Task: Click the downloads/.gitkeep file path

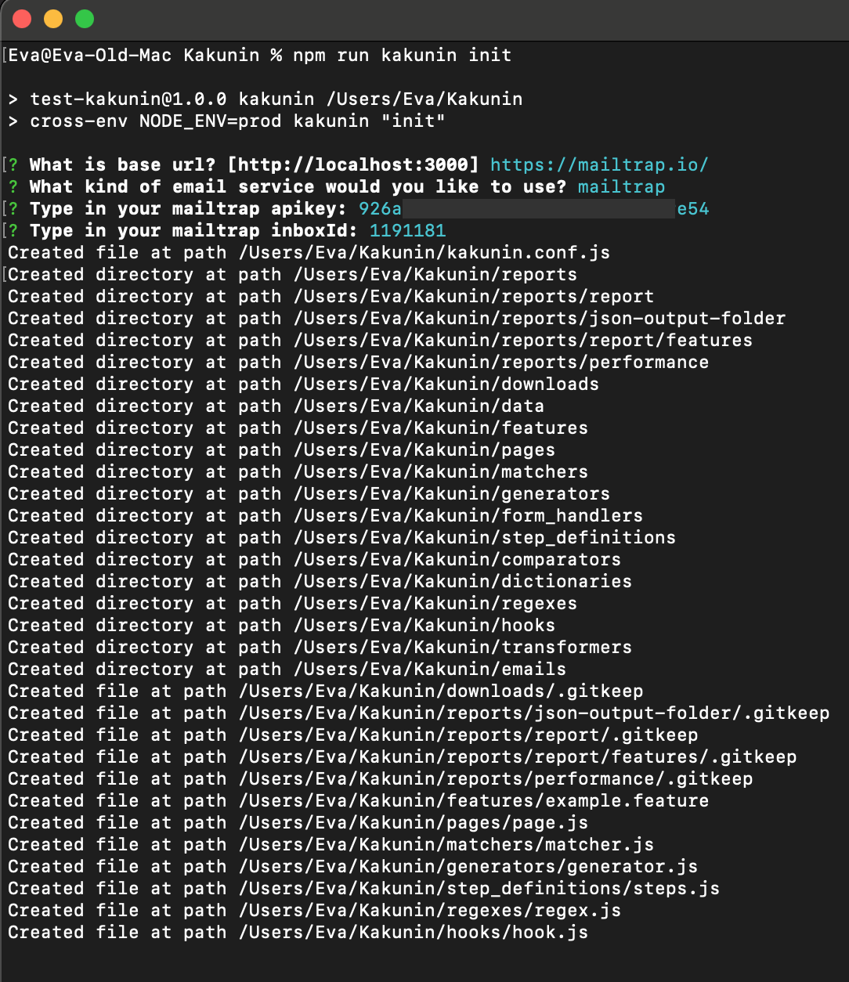Action: point(441,691)
